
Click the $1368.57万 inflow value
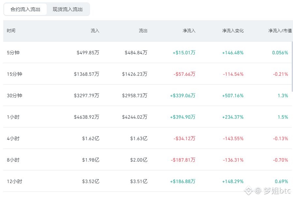pos(86,74)
